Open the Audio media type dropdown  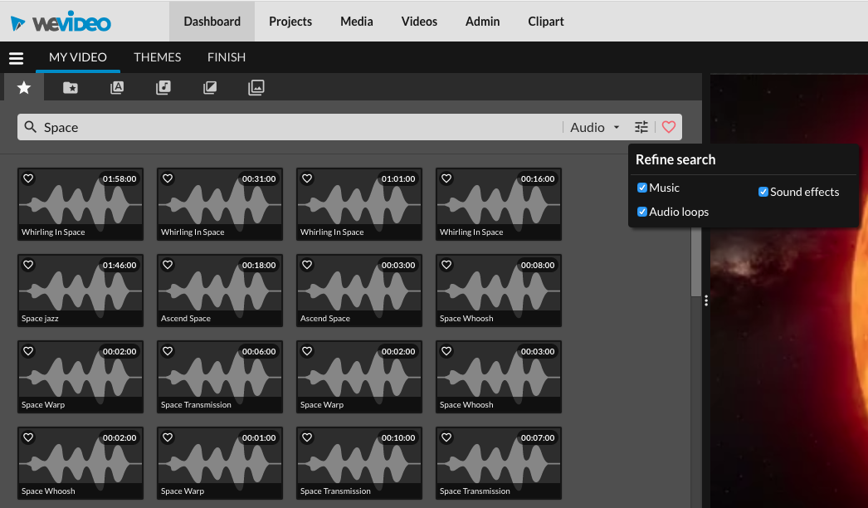coord(594,128)
